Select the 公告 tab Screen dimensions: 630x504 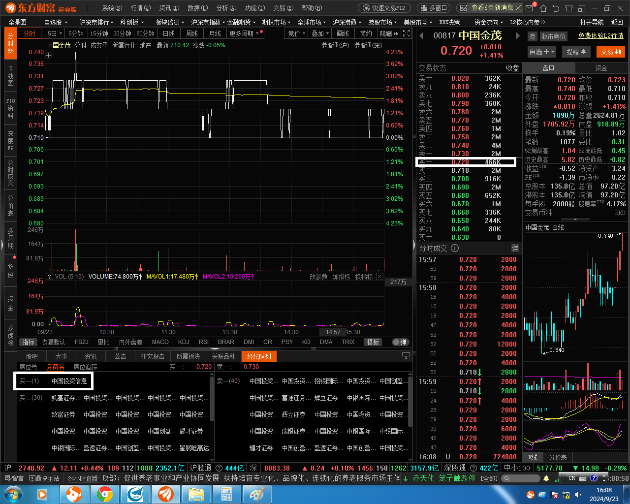coord(120,356)
